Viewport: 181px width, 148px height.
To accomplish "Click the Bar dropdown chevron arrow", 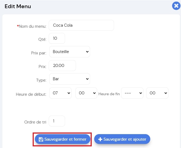I will (x=87, y=79).
